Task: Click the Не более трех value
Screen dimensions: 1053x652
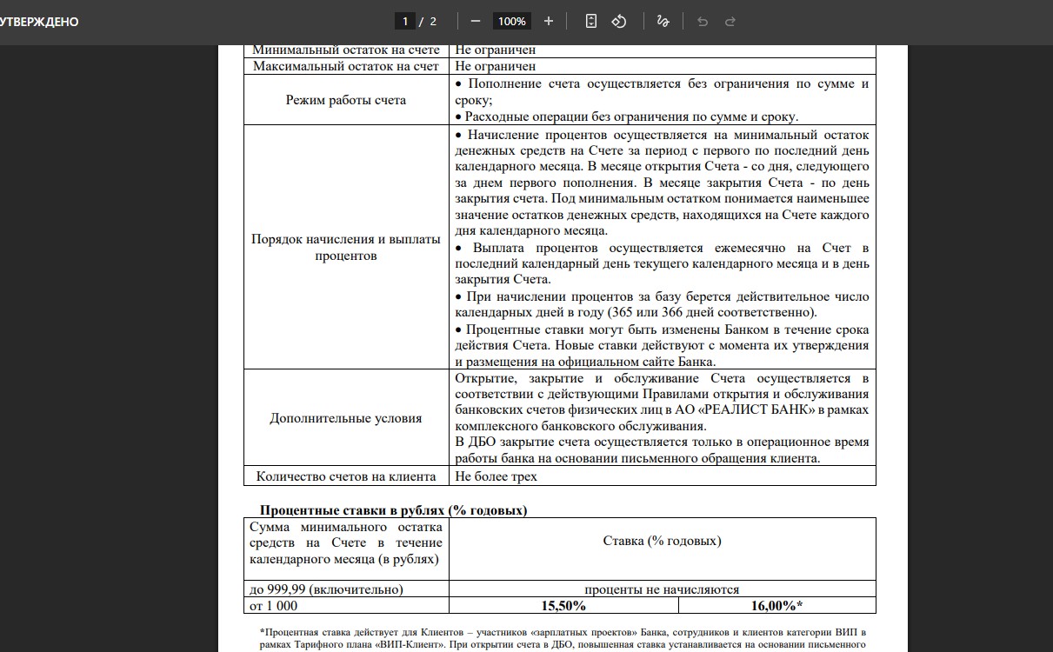Action: [497, 476]
